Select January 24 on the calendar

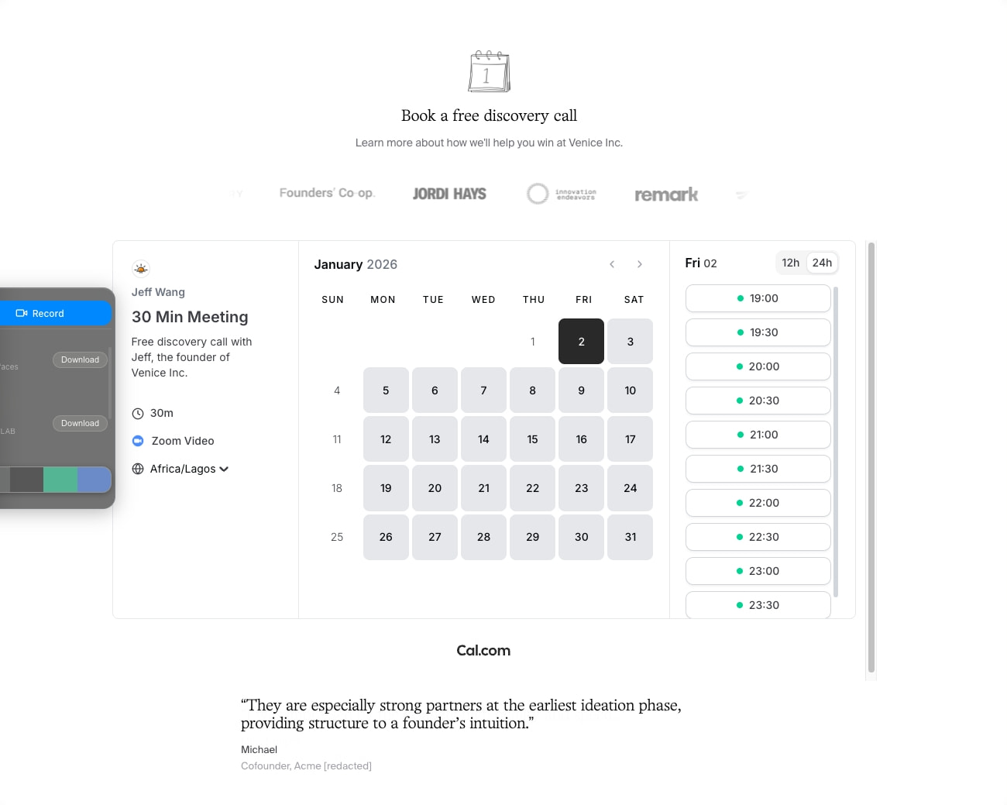coord(631,488)
